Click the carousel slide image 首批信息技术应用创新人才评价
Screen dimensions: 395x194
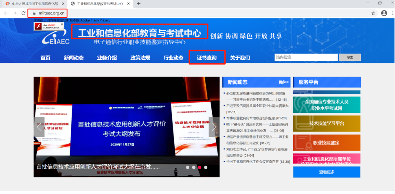127,127
